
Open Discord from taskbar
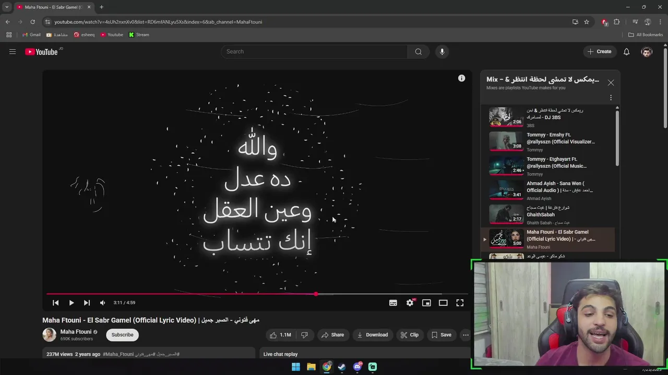point(357,367)
